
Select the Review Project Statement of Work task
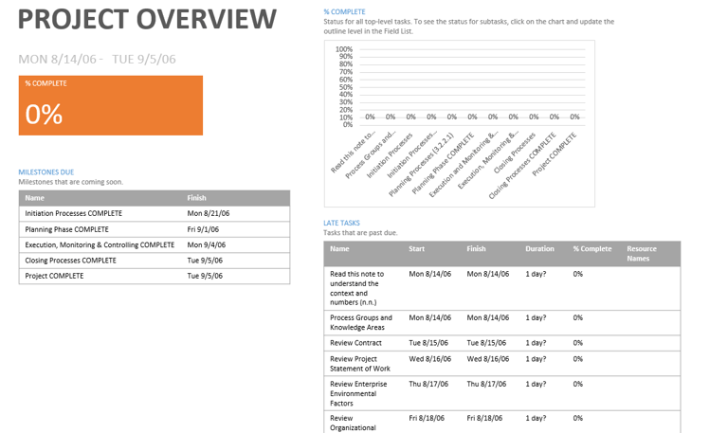[x=501, y=364]
